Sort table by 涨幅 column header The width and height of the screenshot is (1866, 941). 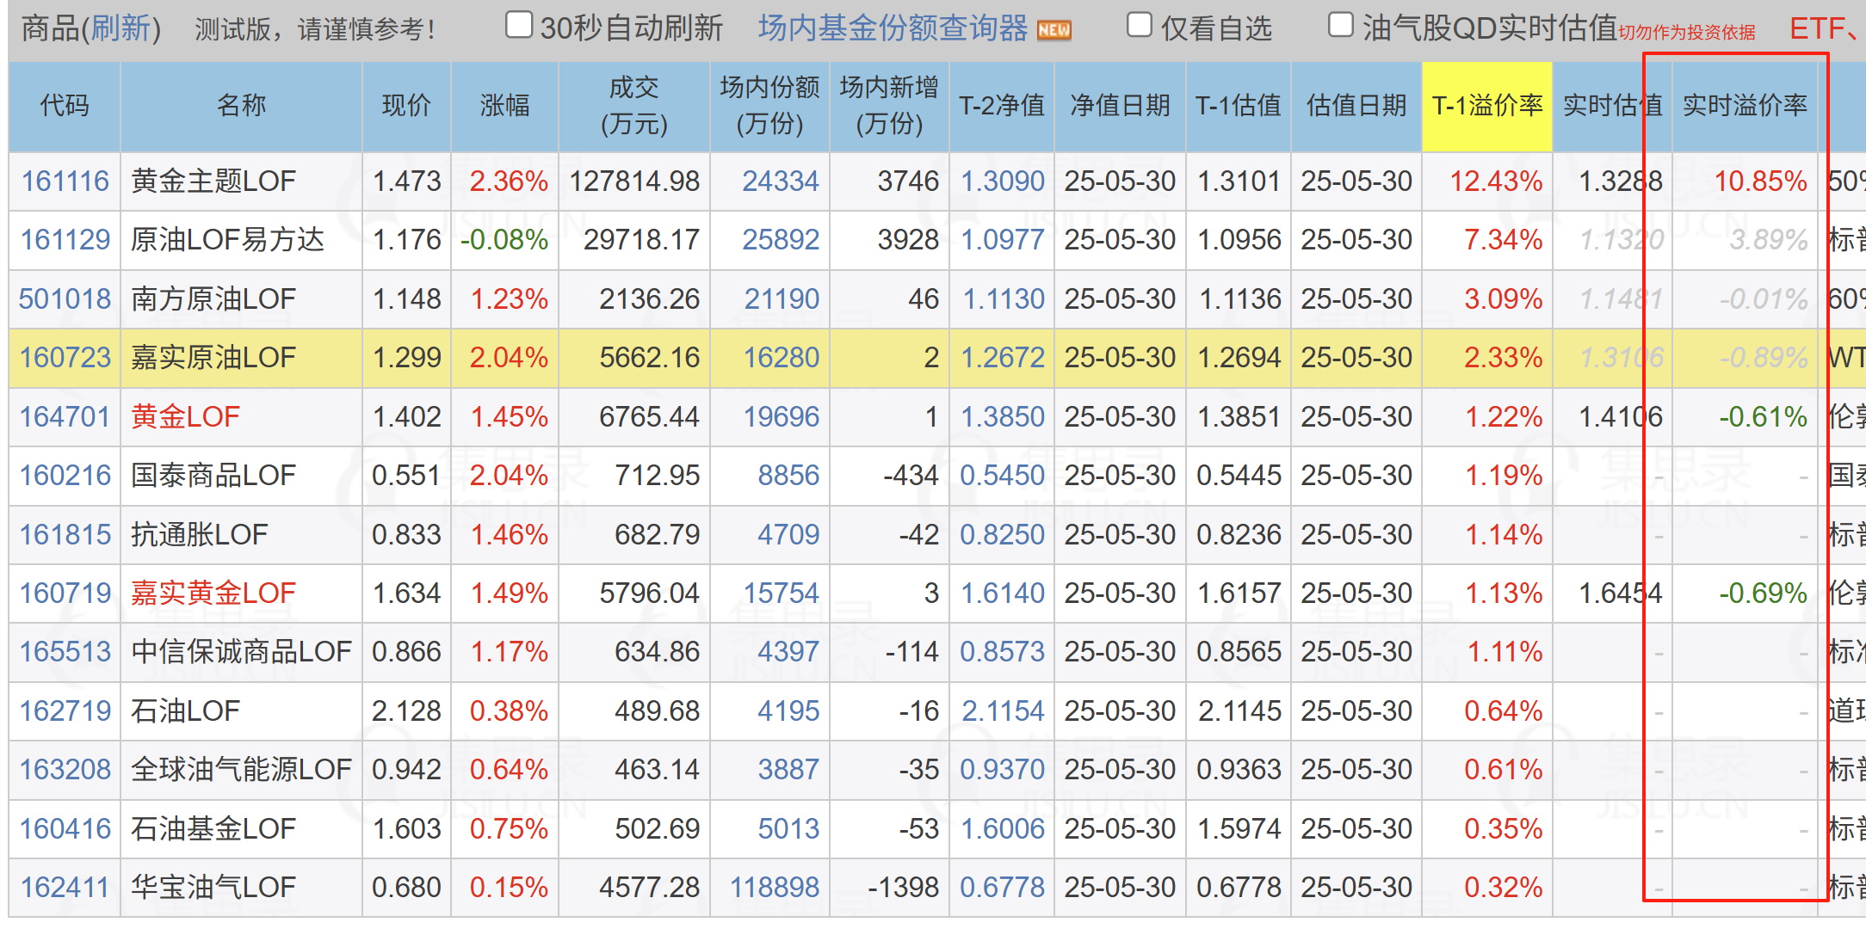coord(505,105)
